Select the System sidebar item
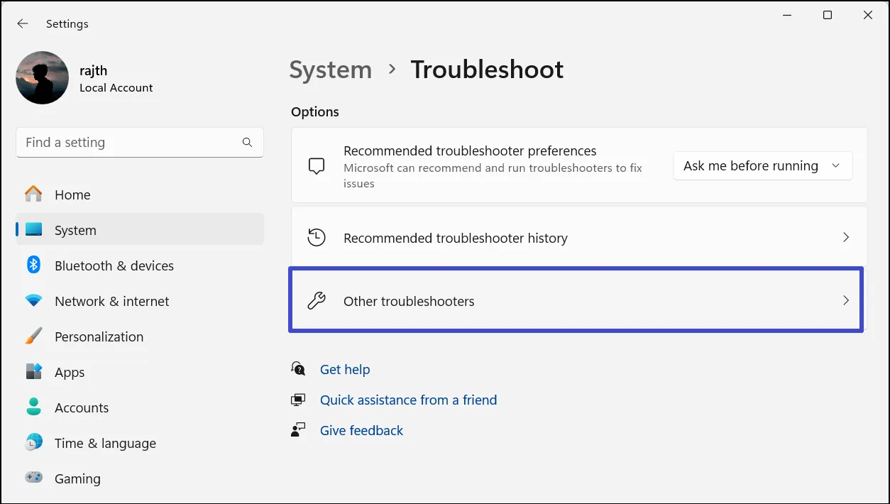The image size is (890, 504). pyautogui.click(x=75, y=230)
